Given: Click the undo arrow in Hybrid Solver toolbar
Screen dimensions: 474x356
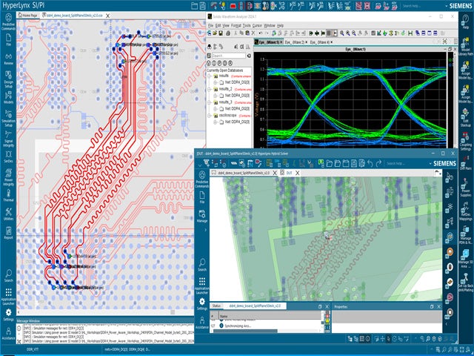Looking at the screenshot, I should [370, 163].
